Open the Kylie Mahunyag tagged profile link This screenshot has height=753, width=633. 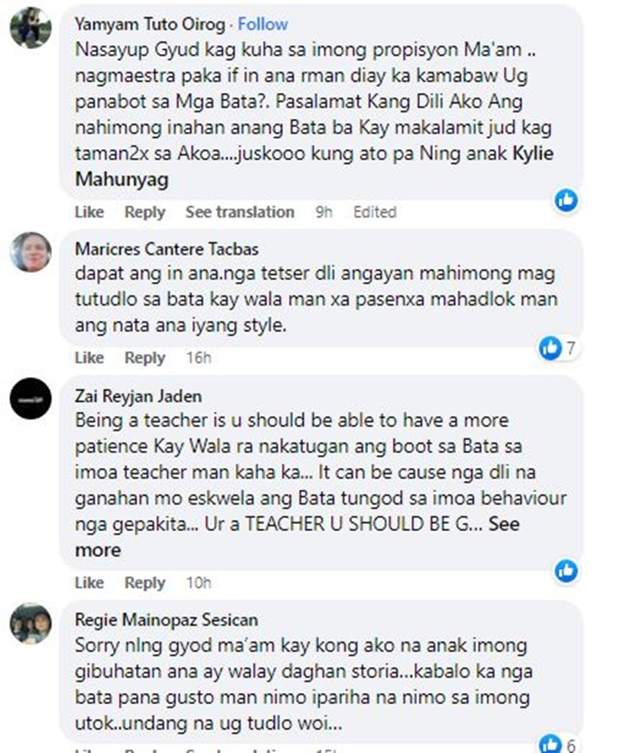click(x=314, y=166)
